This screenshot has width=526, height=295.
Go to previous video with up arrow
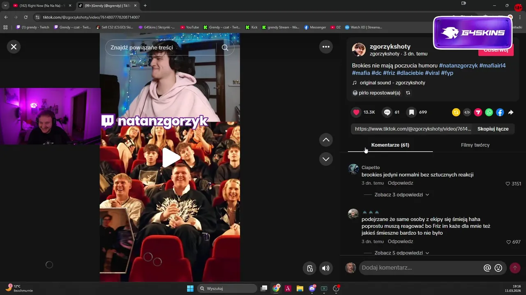(326, 140)
